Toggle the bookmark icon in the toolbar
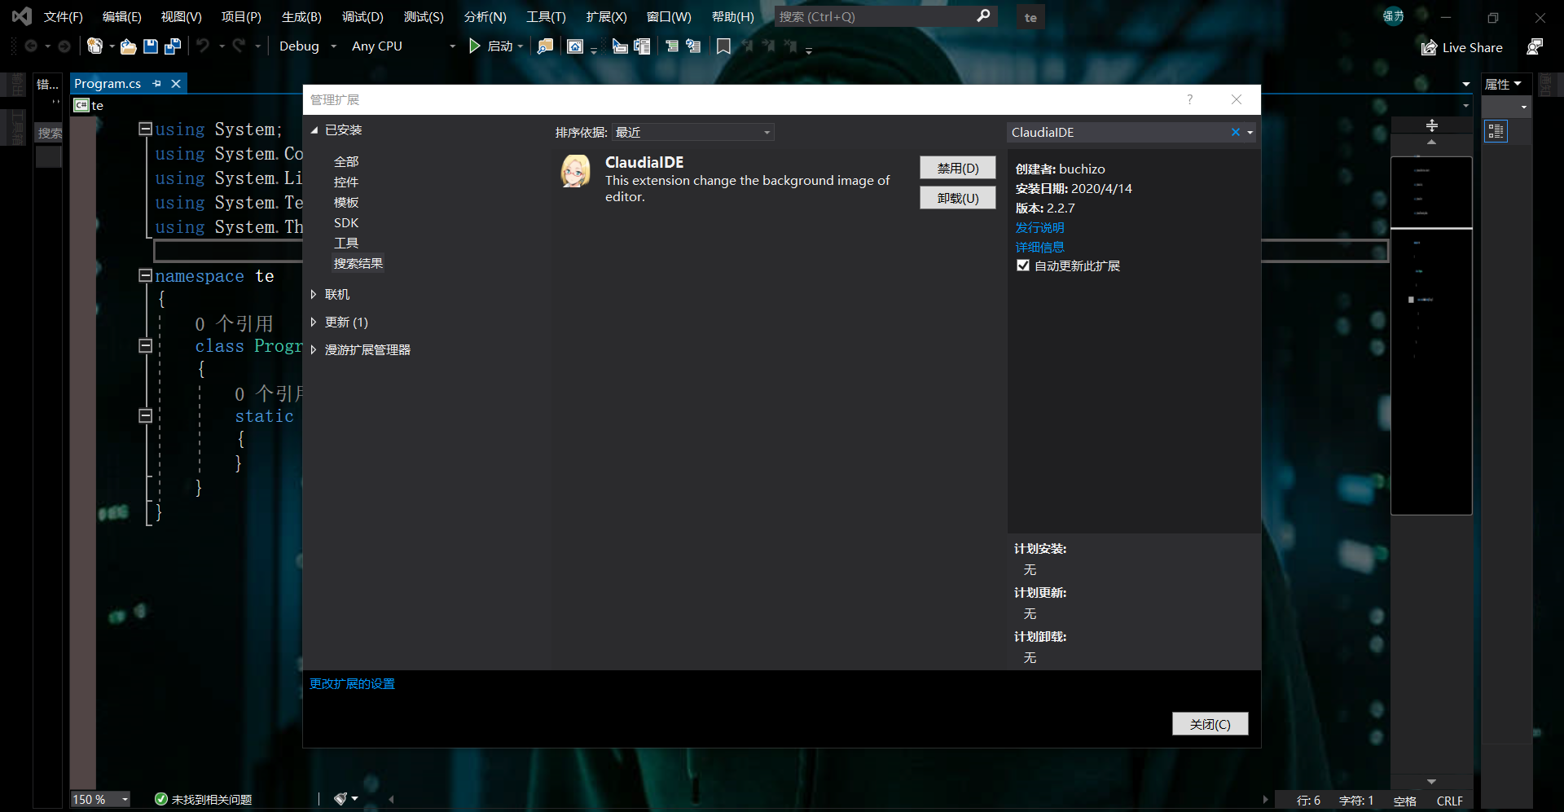This screenshot has height=812, width=1564. click(x=723, y=46)
